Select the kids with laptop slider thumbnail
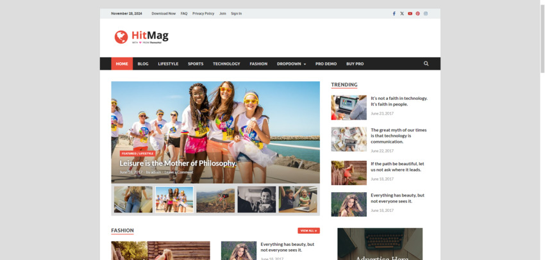The image size is (545, 260). click(298, 200)
